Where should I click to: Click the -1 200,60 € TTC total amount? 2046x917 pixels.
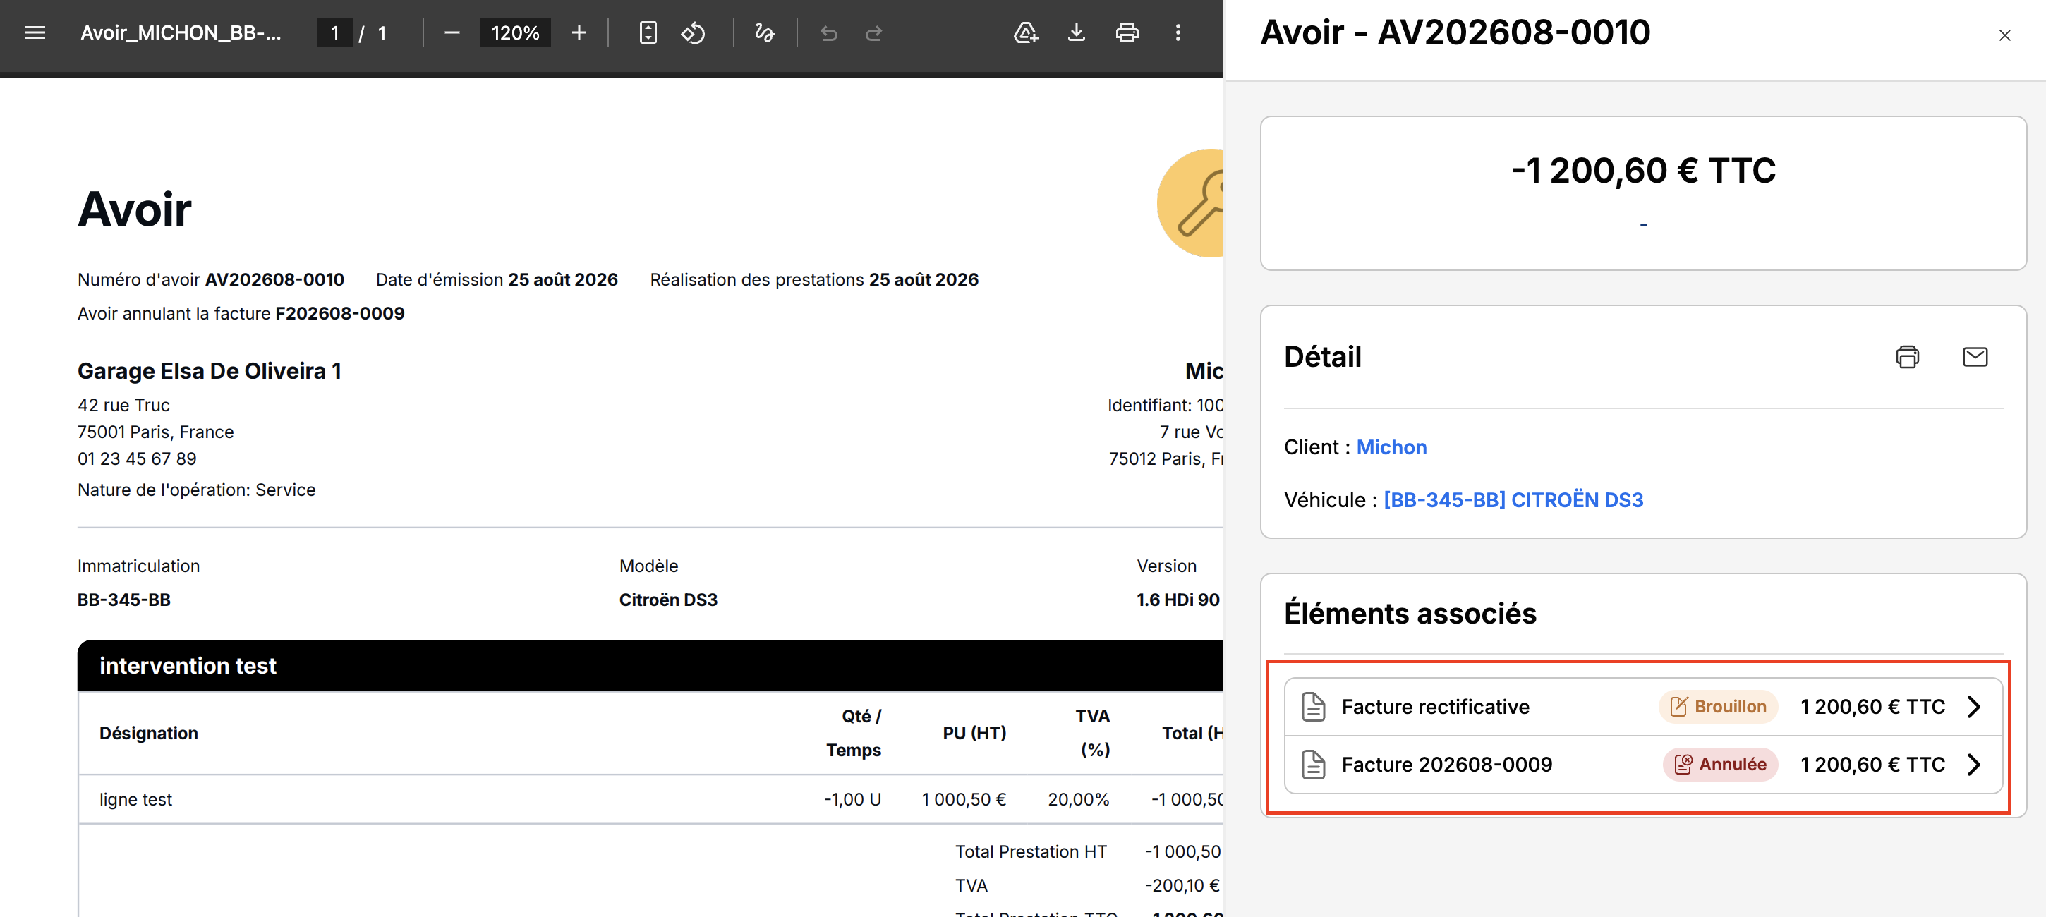pyautogui.click(x=1642, y=171)
